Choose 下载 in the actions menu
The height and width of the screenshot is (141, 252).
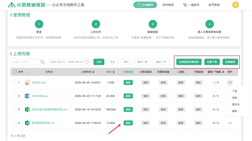[235, 91]
